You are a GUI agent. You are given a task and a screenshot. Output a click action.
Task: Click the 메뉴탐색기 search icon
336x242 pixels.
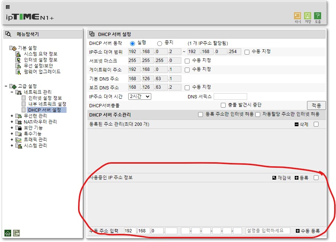[x=8, y=34]
